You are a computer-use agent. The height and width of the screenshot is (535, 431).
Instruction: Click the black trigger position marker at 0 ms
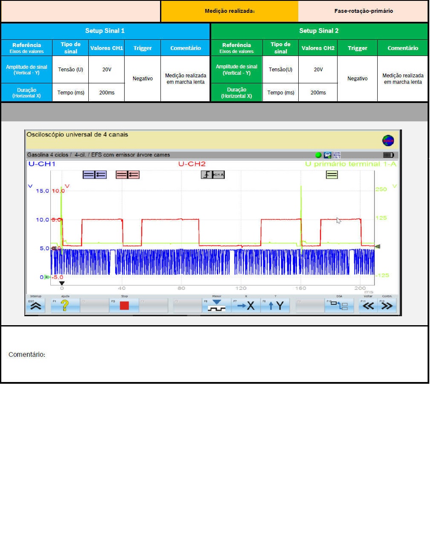point(62,283)
